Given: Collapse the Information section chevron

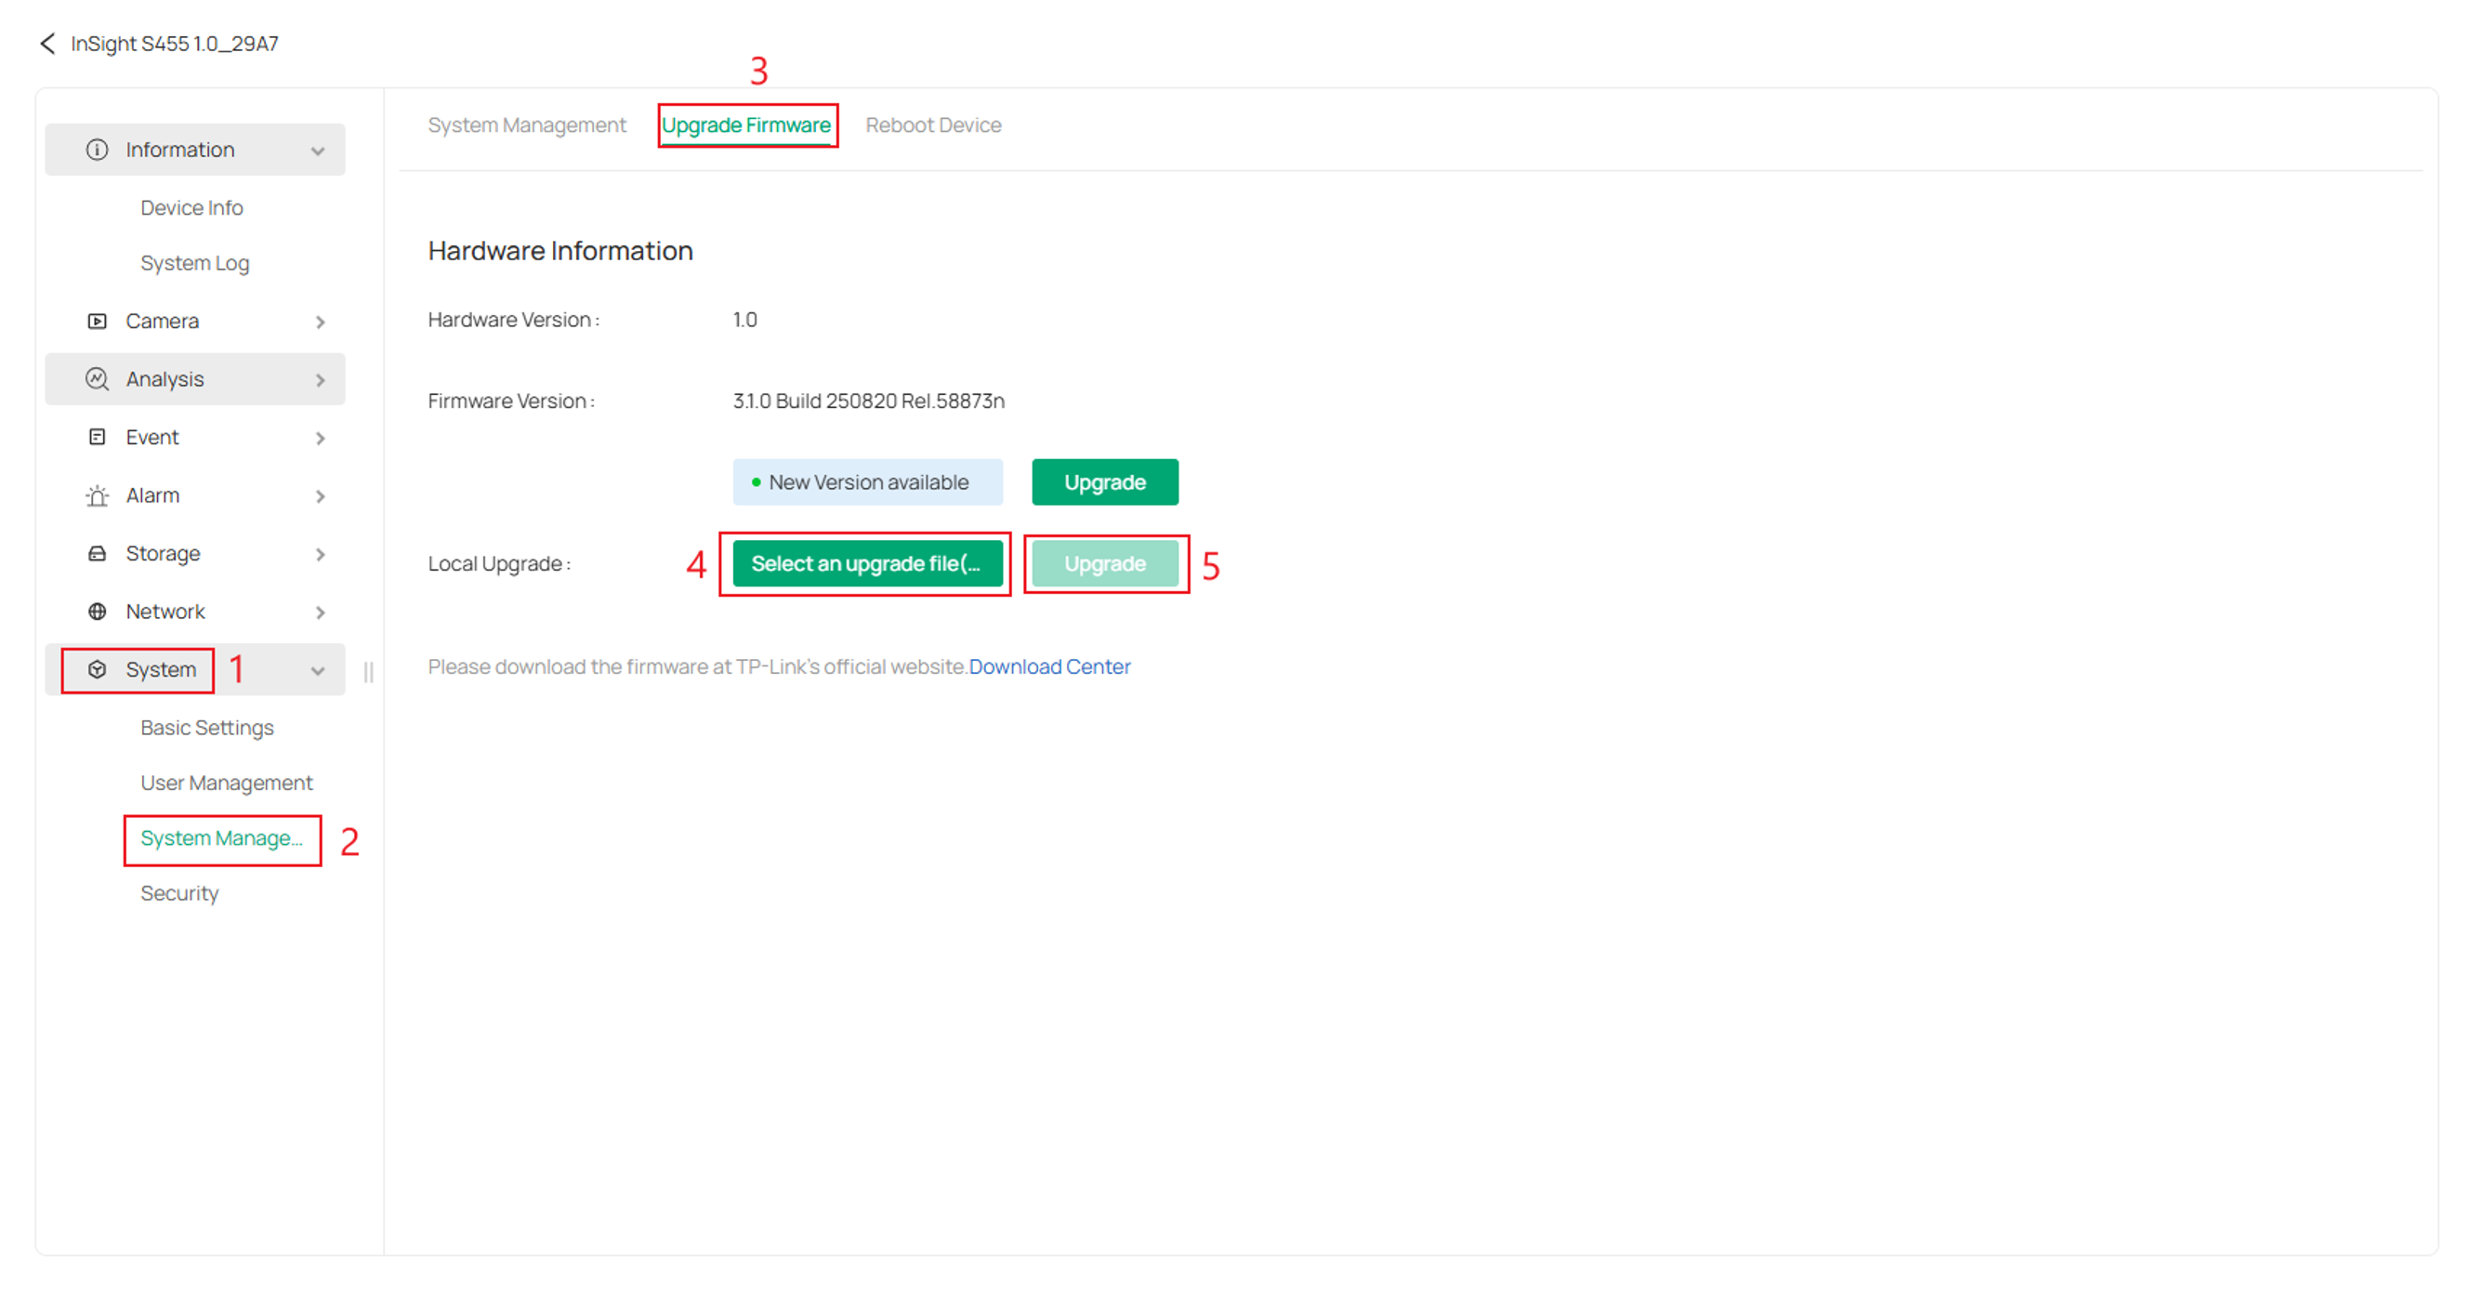Looking at the screenshot, I should tap(318, 151).
